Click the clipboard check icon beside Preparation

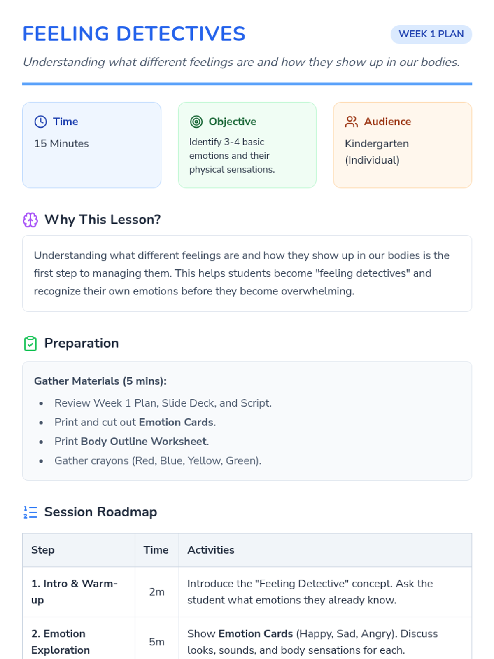[30, 344]
